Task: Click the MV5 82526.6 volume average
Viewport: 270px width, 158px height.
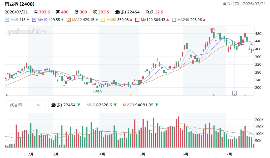Action: (99, 105)
